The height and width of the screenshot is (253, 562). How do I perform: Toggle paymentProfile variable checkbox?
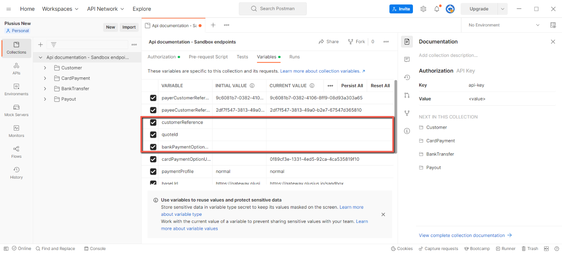coord(153,172)
